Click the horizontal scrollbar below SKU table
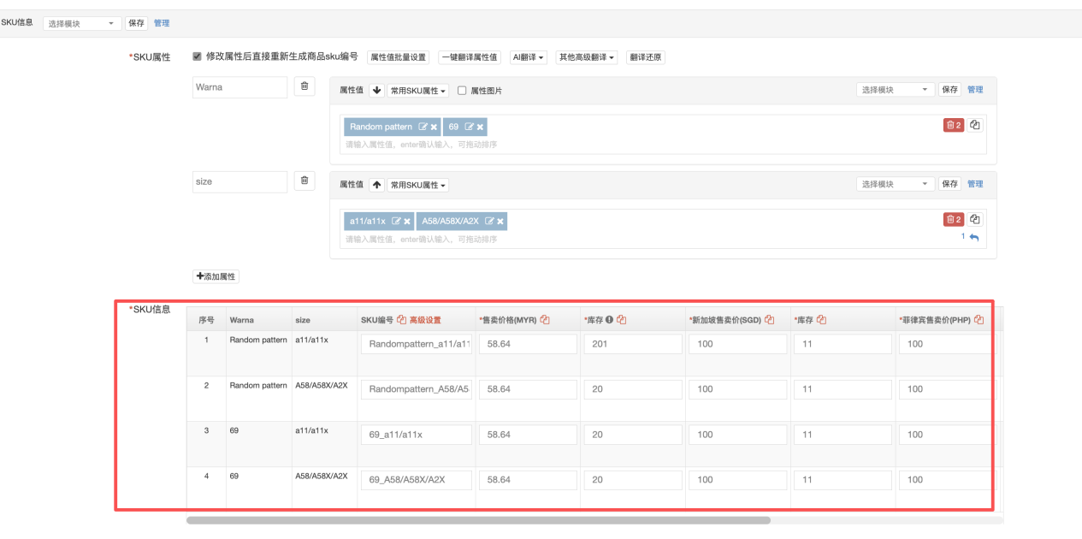 pyautogui.click(x=478, y=519)
